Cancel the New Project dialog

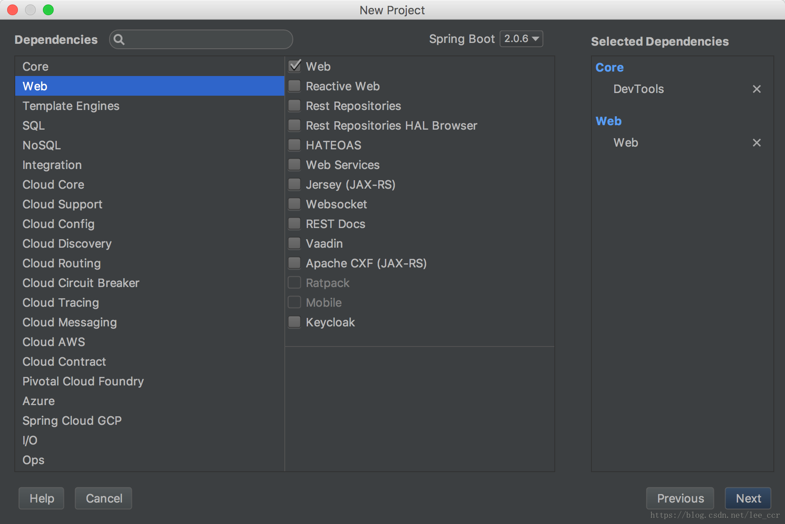(104, 498)
